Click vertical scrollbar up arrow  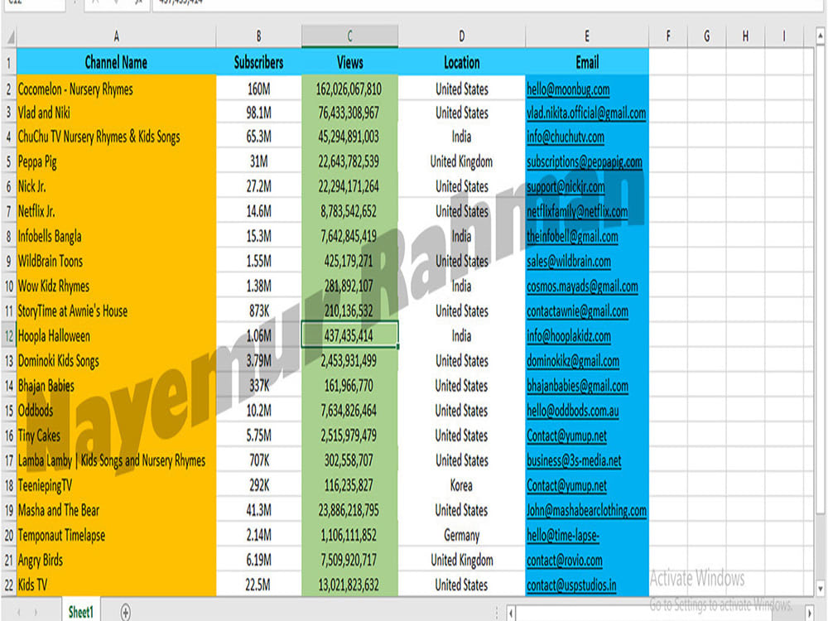tap(820, 36)
